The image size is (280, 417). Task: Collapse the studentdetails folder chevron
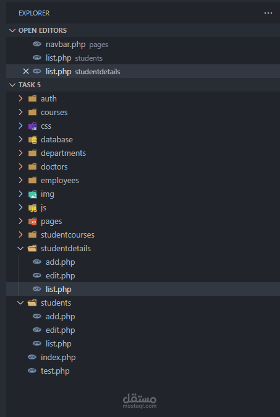pos(20,248)
